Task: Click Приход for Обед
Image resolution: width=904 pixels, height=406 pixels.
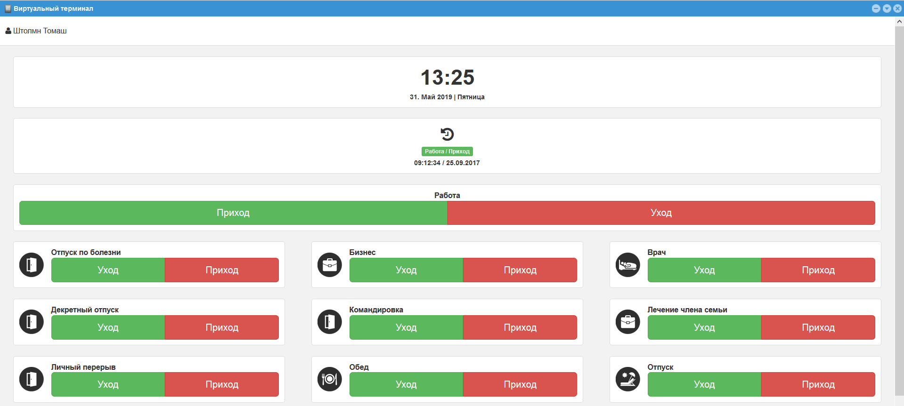Action: click(520, 384)
